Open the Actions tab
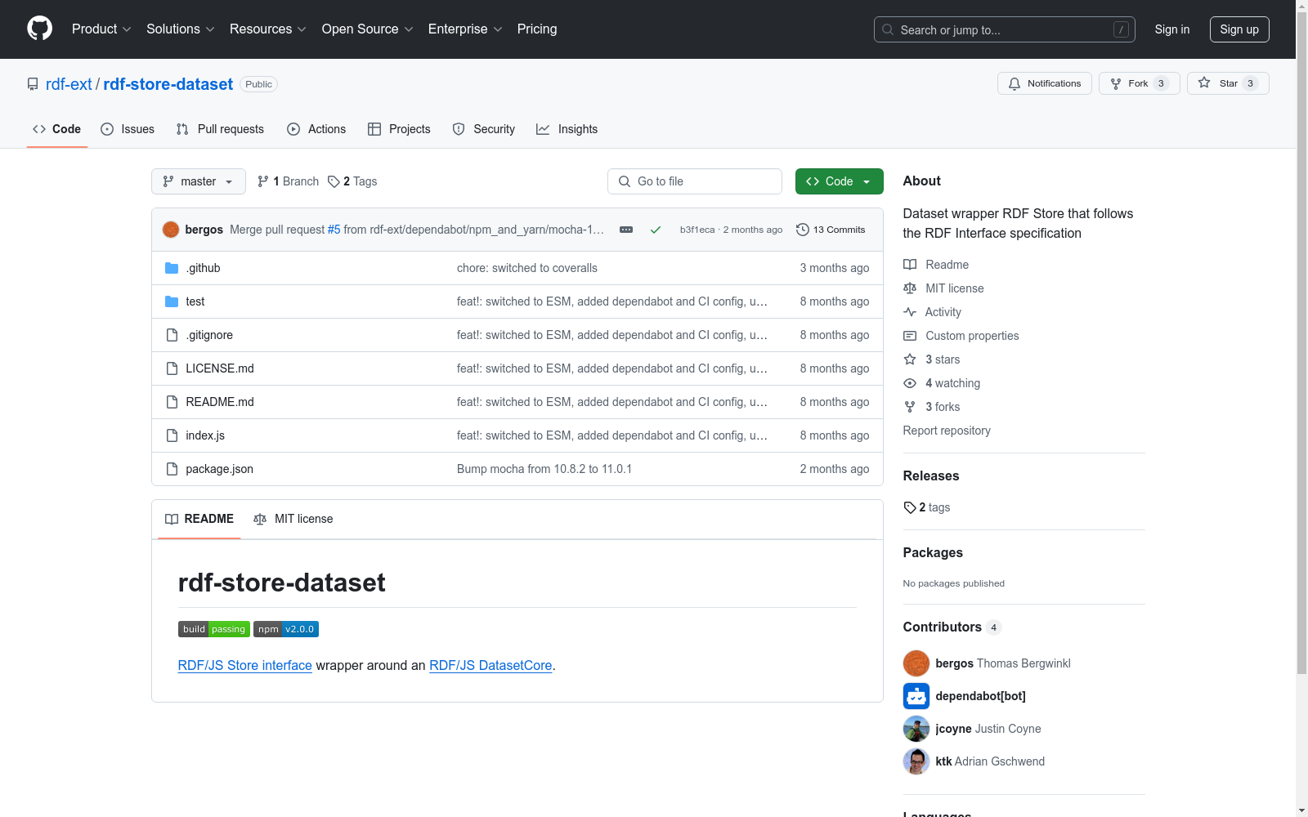The width and height of the screenshot is (1308, 817). pos(316,129)
